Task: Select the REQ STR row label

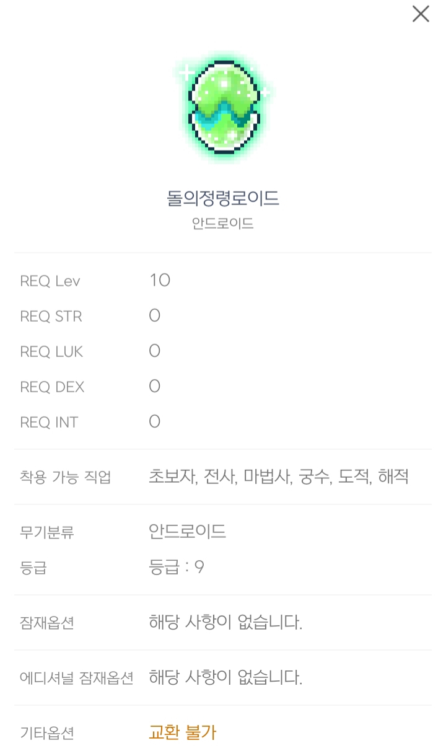Action: coord(51,317)
